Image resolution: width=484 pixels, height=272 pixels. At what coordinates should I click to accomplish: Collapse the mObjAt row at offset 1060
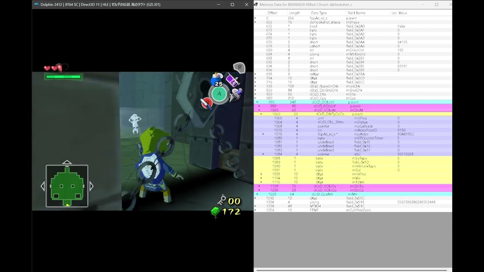(259, 110)
